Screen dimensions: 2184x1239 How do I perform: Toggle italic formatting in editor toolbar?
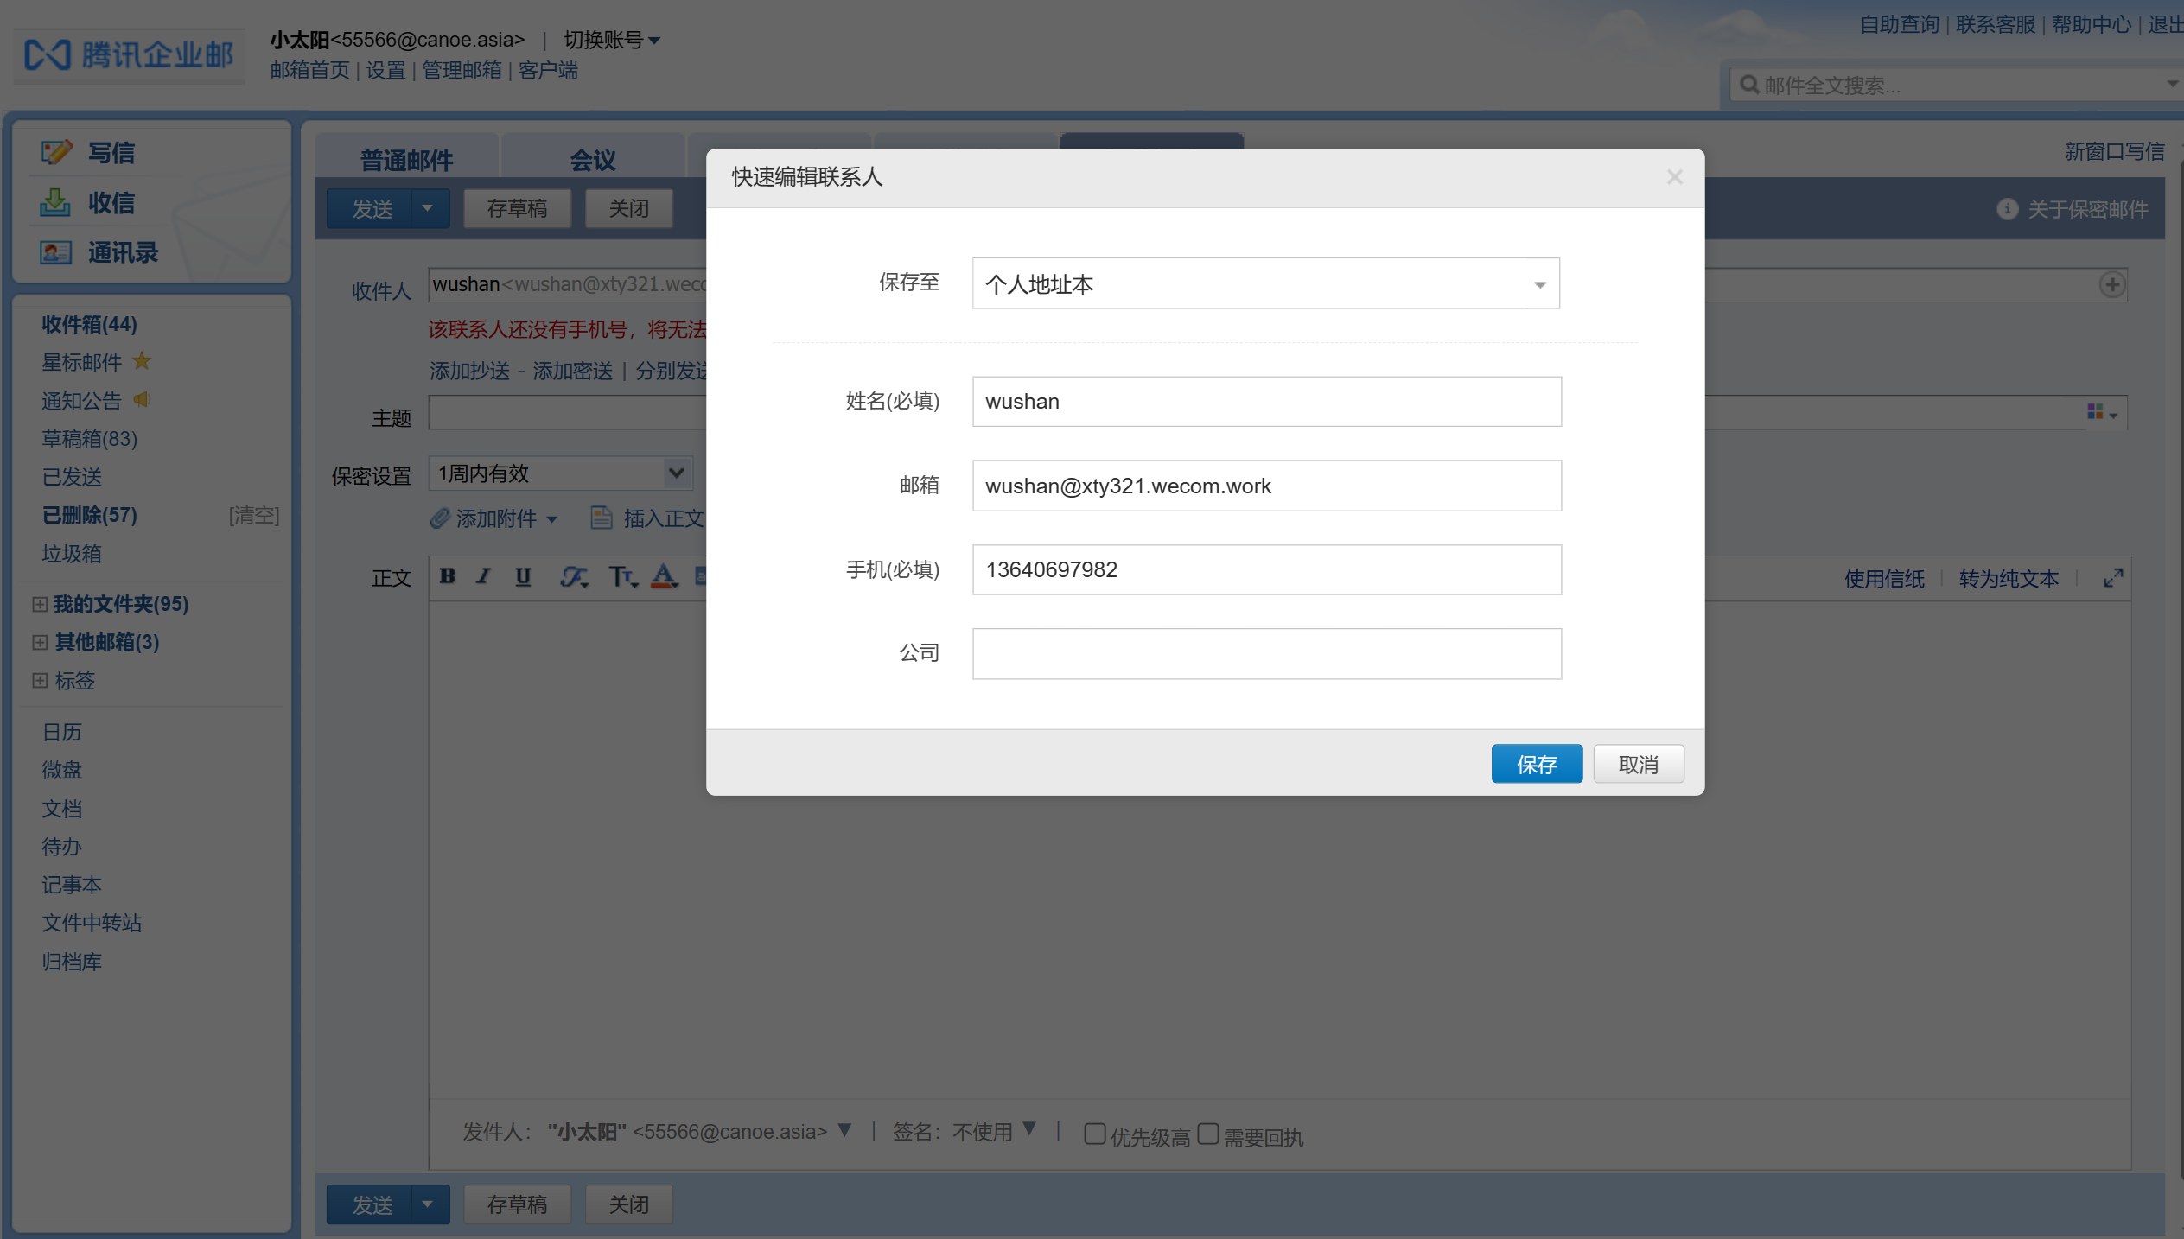tap(483, 576)
